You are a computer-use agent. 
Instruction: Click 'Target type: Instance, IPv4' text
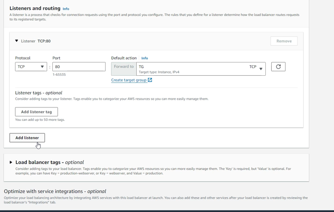(x=159, y=72)
